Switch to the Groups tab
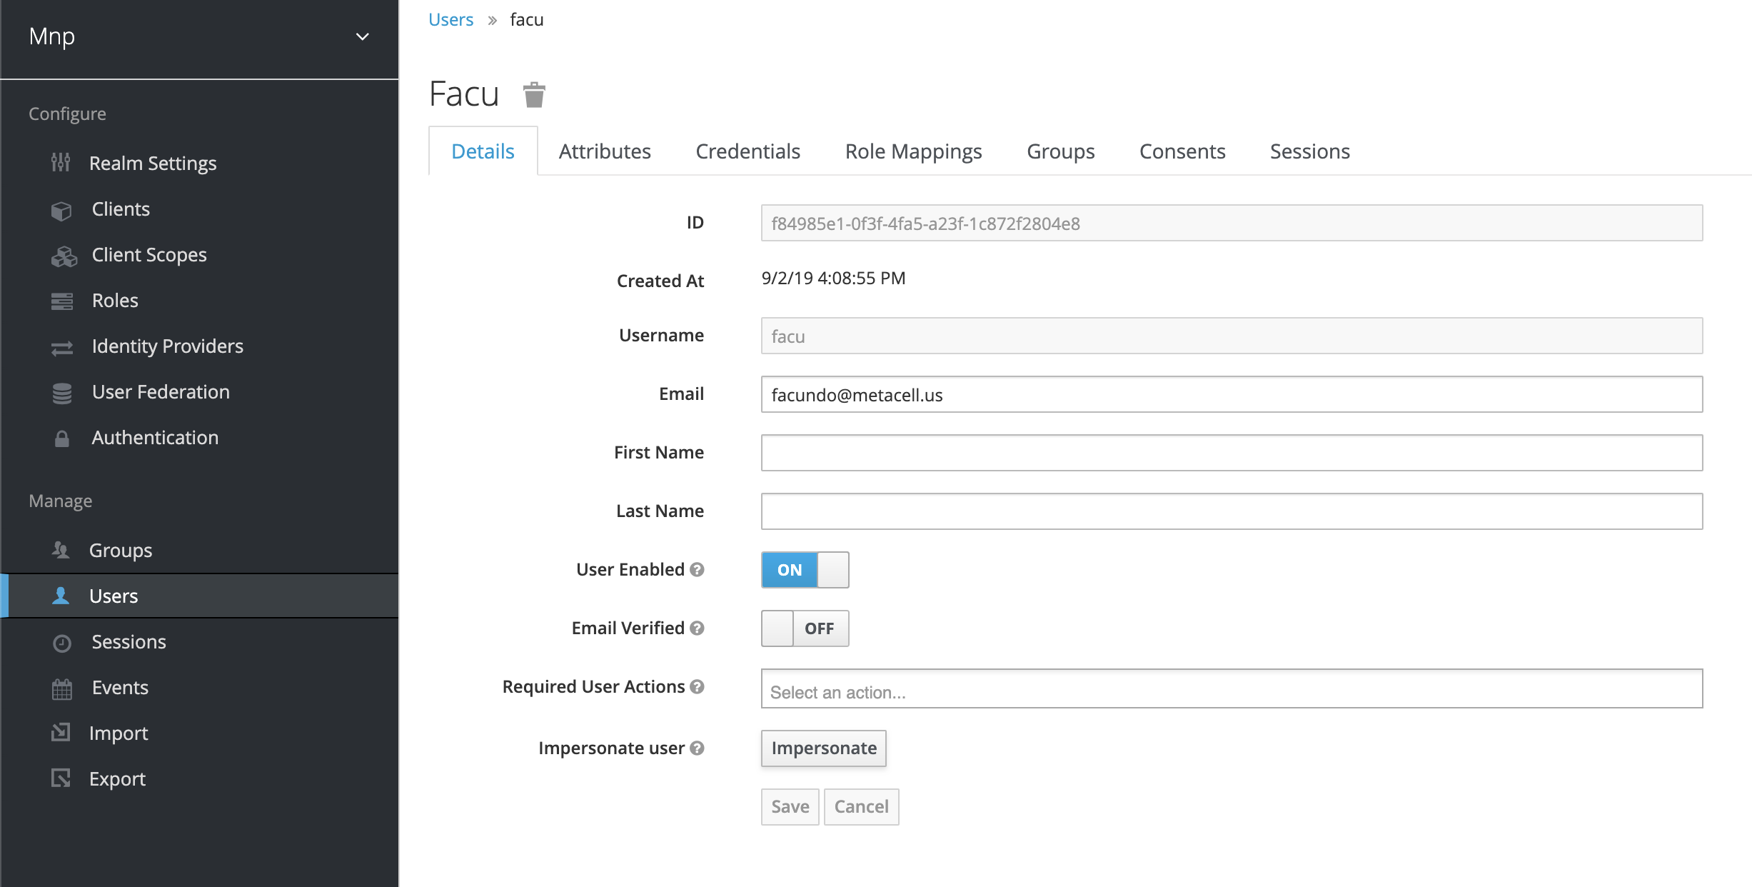 pos(1060,151)
